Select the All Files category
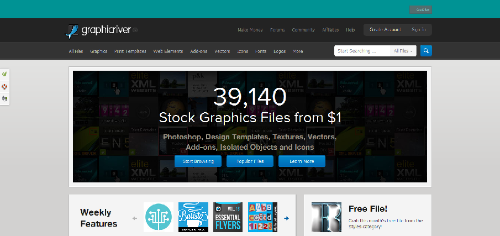 [76, 51]
